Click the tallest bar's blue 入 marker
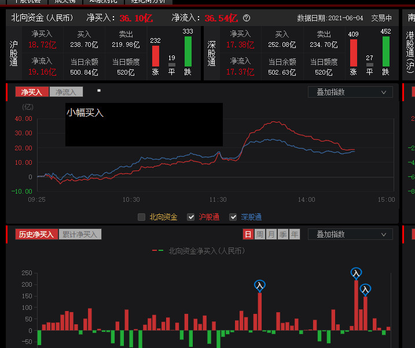This screenshot has width=415, height=348. [357, 273]
